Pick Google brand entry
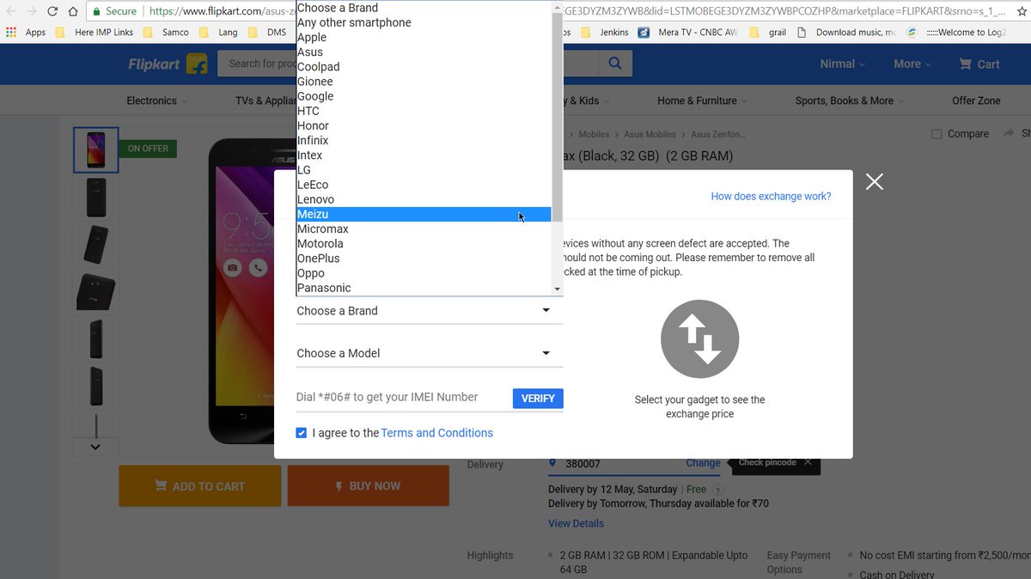1031x579 pixels. (x=424, y=96)
